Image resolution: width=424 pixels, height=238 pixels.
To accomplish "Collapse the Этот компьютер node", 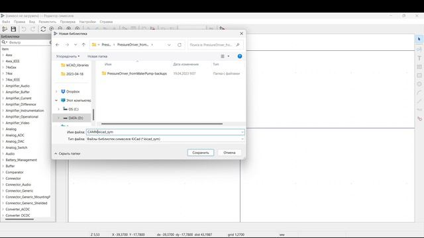I will tap(56, 100).
